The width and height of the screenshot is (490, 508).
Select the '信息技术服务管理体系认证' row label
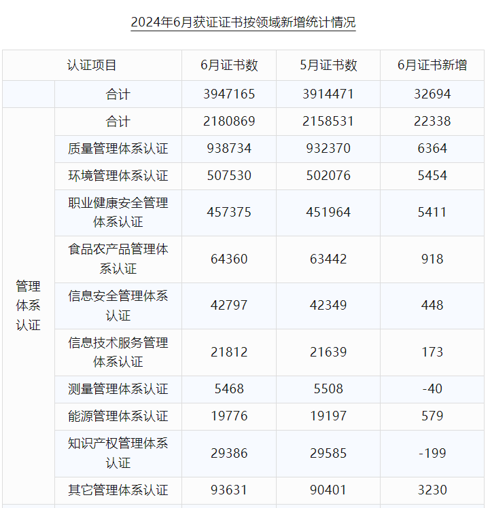pos(118,352)
